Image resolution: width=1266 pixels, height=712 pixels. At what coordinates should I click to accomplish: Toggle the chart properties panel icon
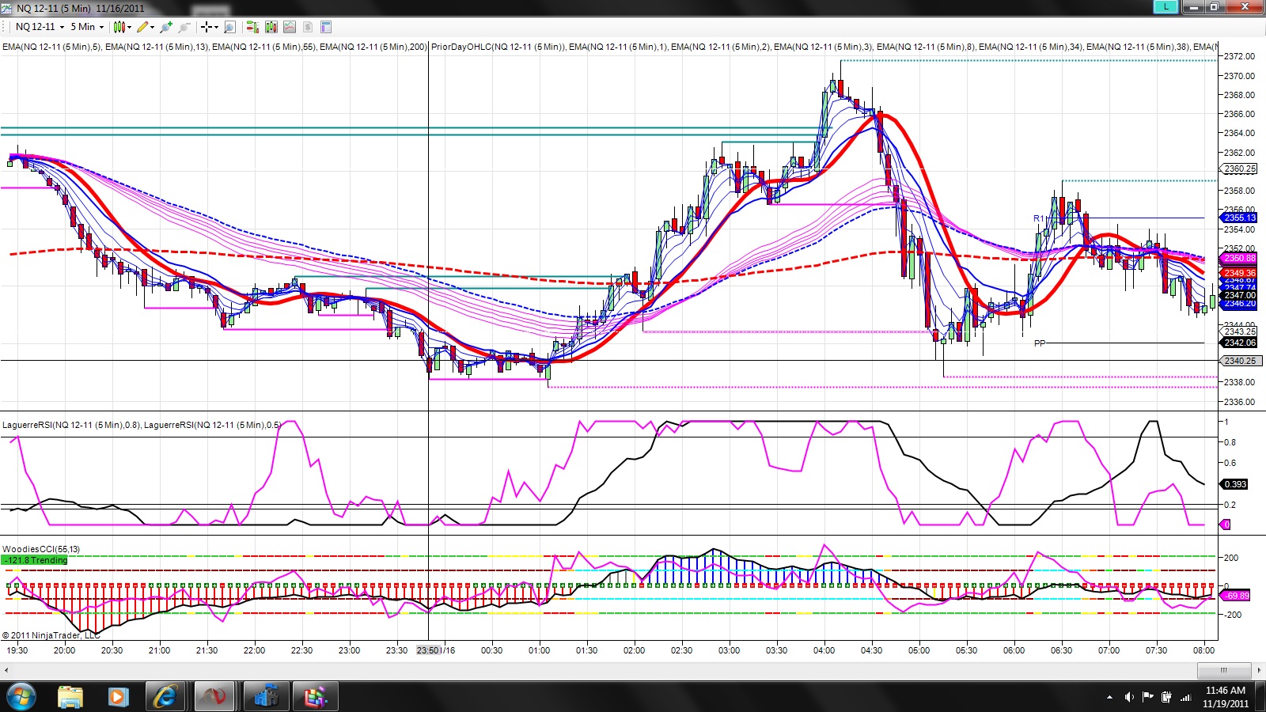pyautogui.click(x=326, y=27)
